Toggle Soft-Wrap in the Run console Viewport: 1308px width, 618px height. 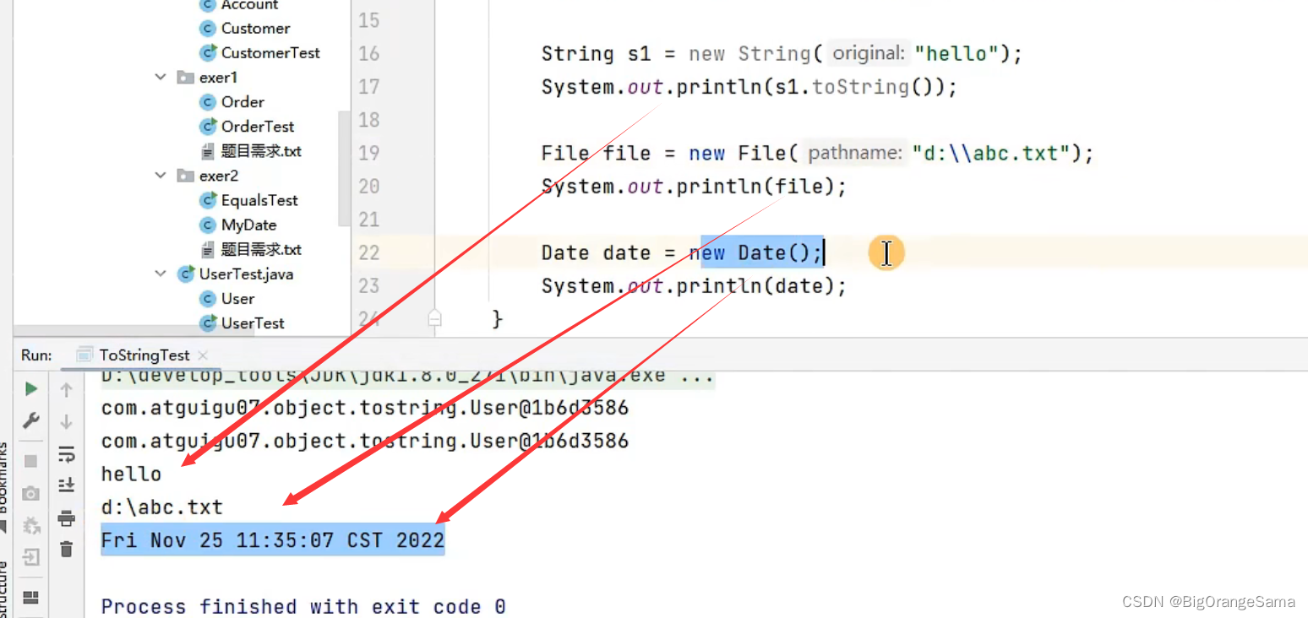[x=66, y=453]
